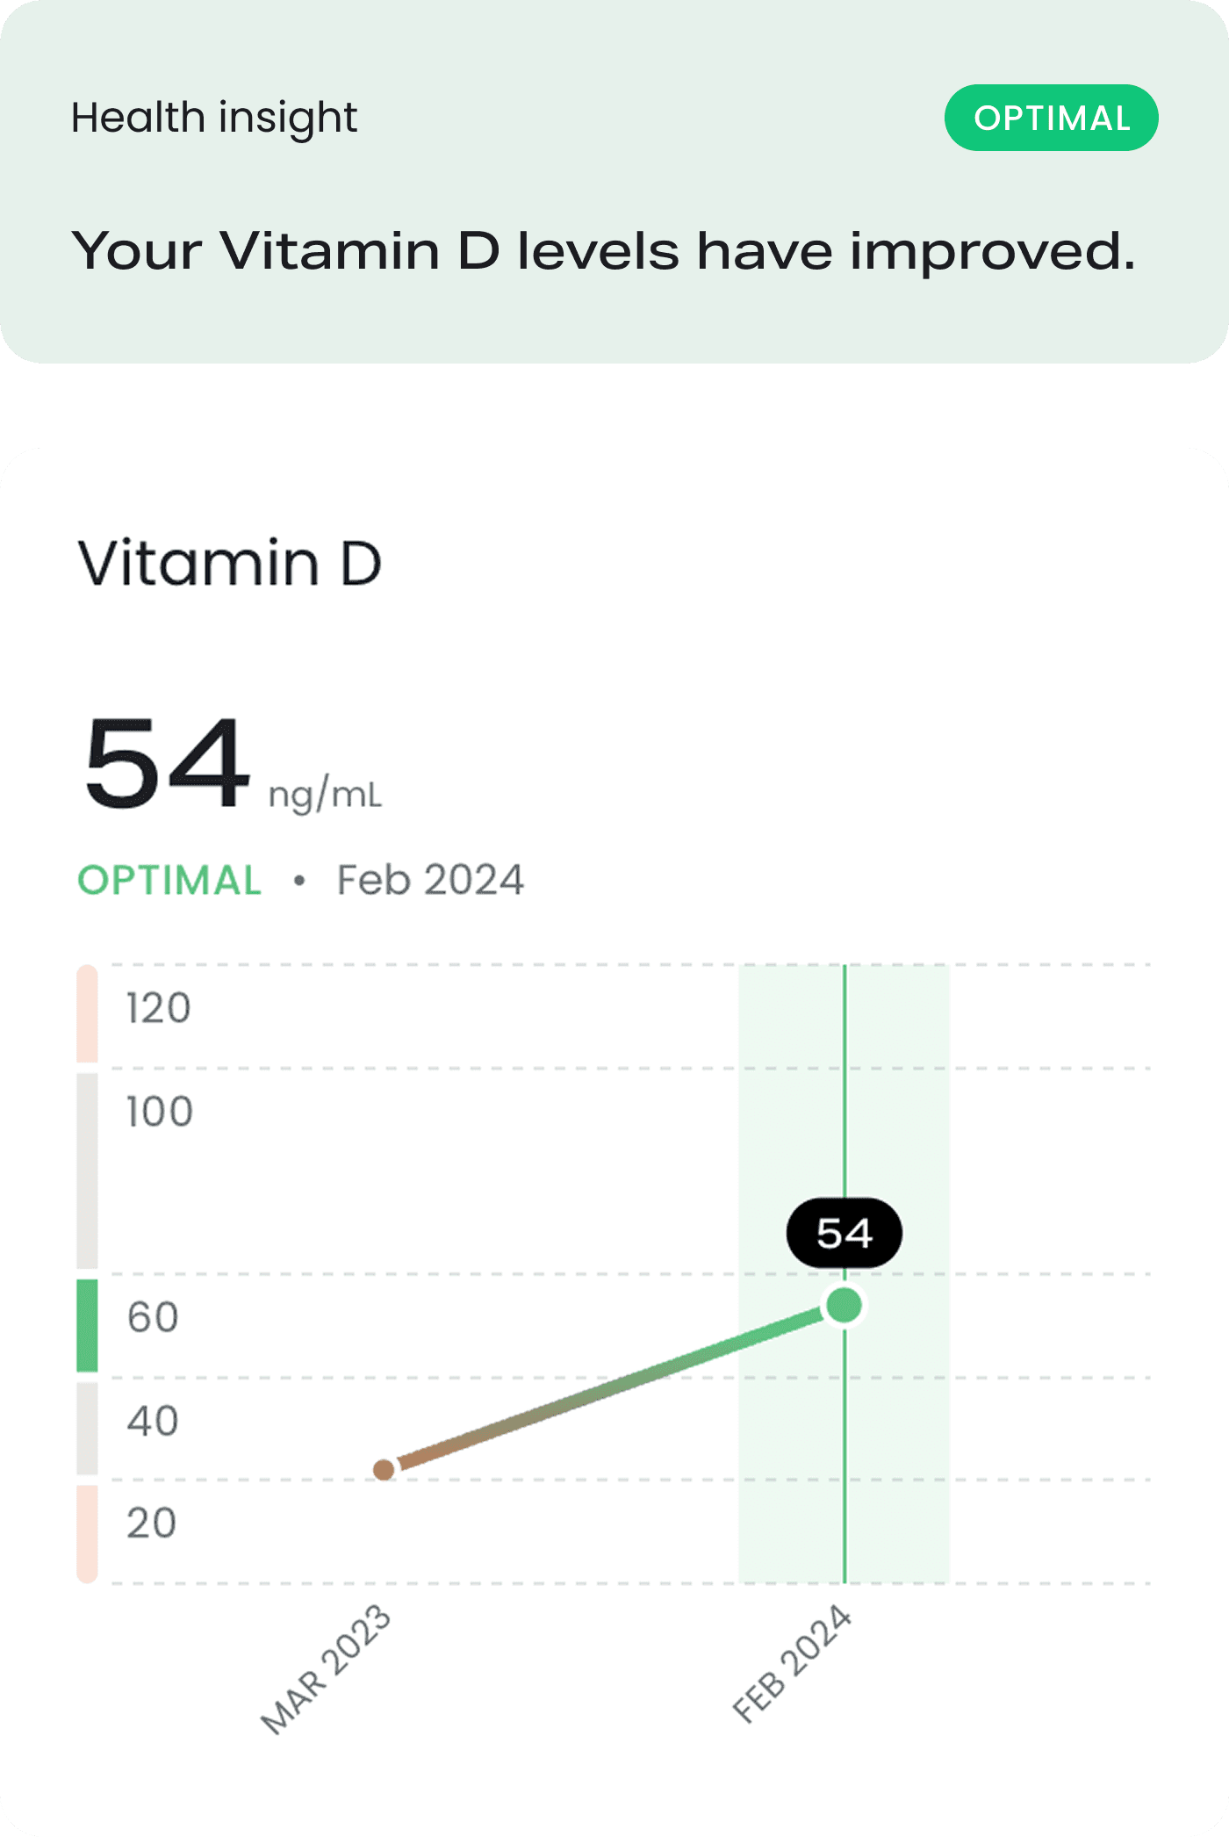This screenshot has width=1229, height=1837.
Task: Click the 60 y-axis label
Action: (x=153, y=1317)
